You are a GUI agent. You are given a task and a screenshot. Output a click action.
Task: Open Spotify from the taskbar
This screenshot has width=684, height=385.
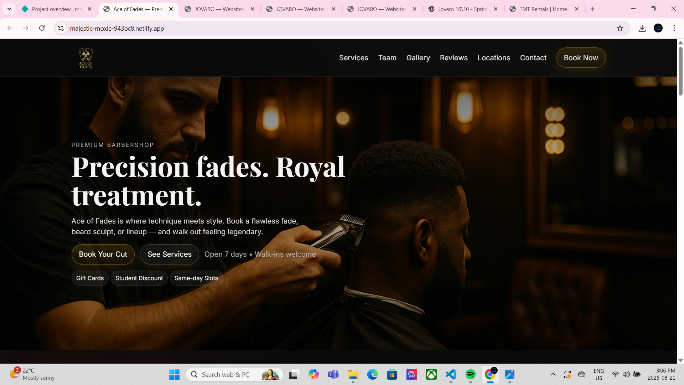470,374
